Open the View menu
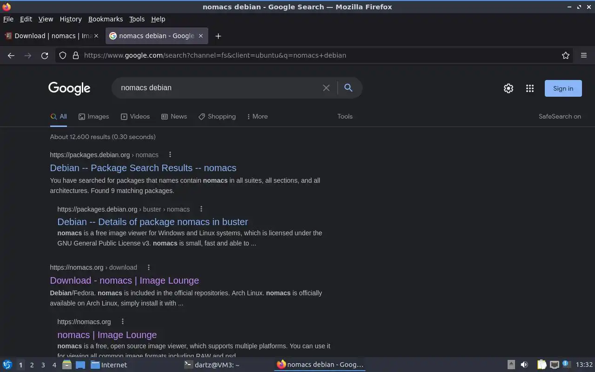 coord(46,19)
